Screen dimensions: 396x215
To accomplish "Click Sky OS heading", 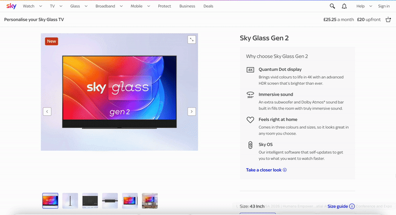I will click(x=265, y=144).
